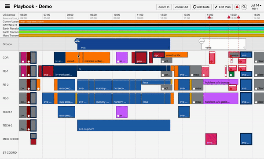
Task: Collapse the vetts group with its circle icon
Action: (x=202, y=41)
